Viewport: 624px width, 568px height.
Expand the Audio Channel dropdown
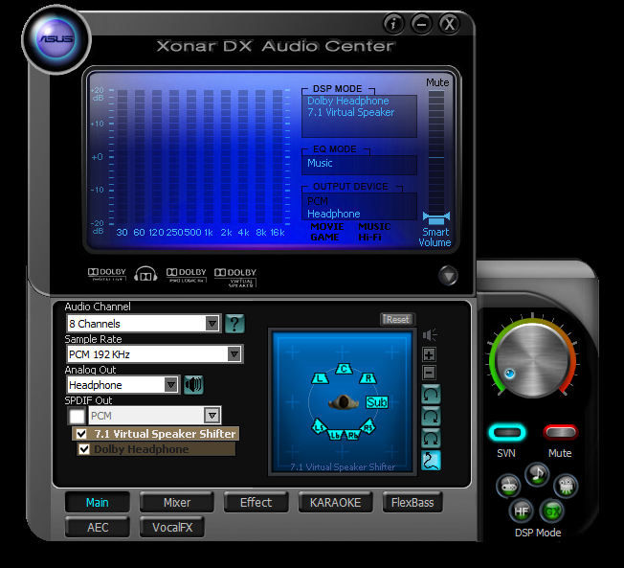[x=212, y=324]
